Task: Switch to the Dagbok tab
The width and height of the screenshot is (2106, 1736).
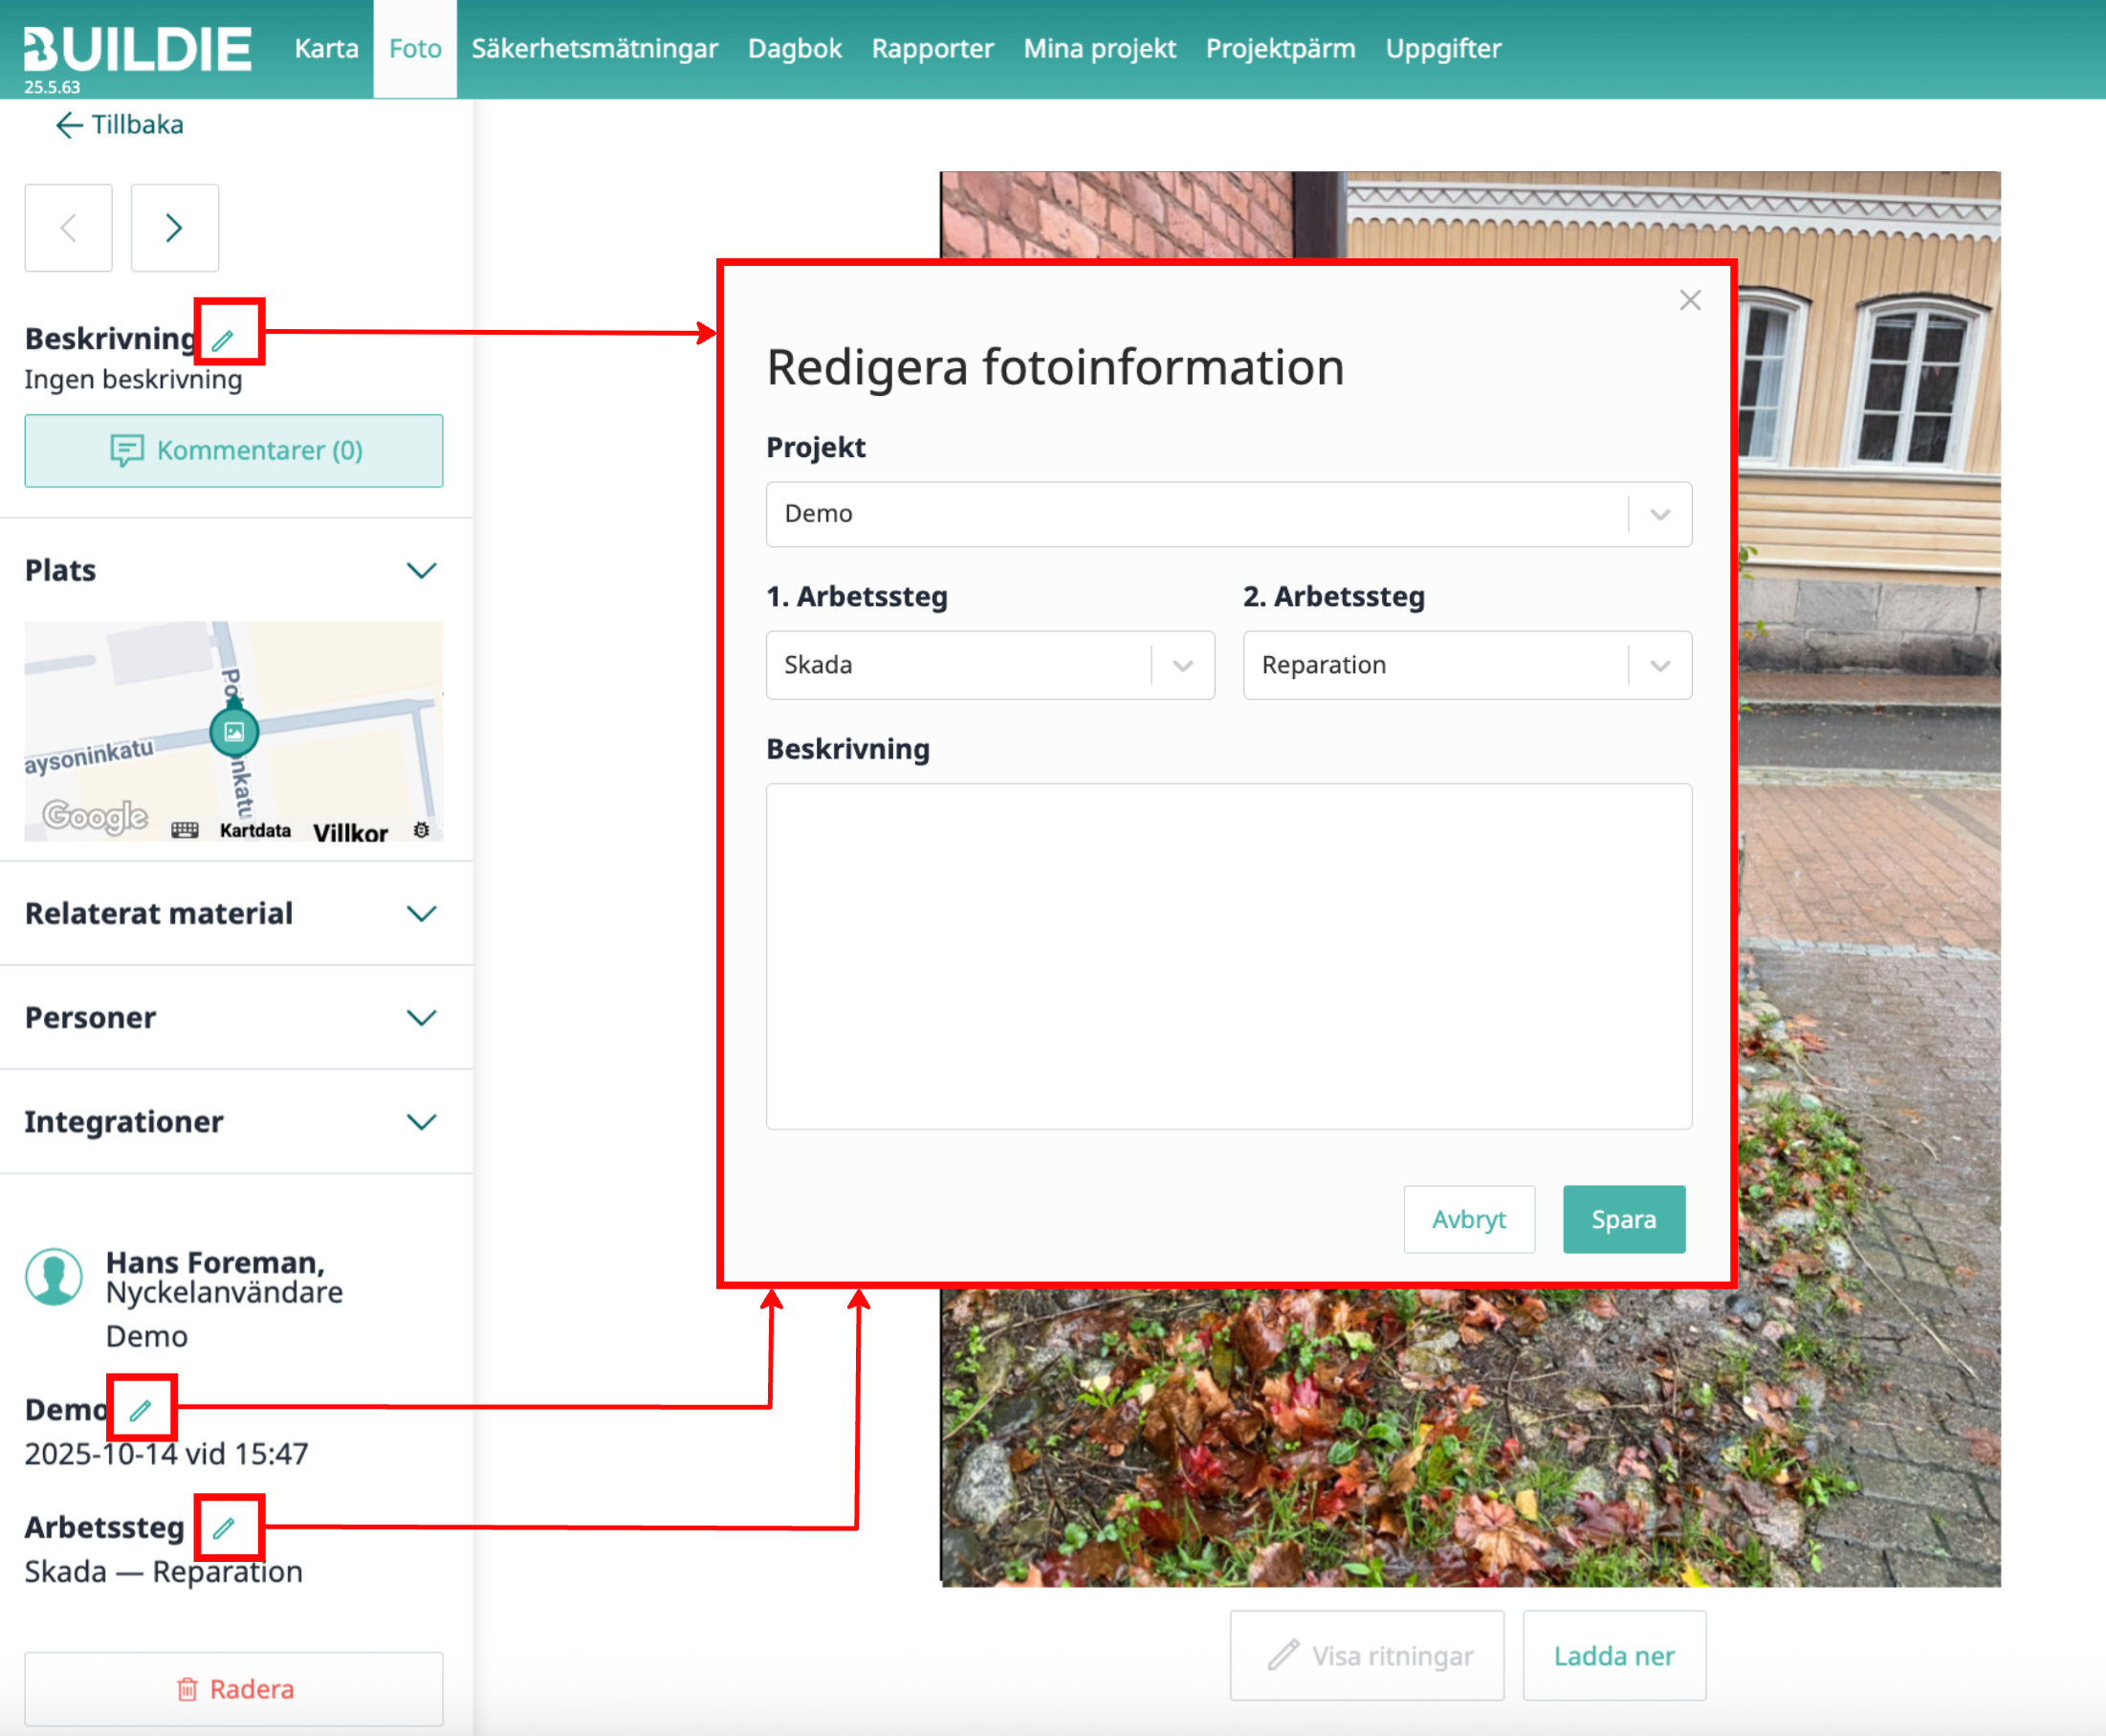Action: click(794, 48)
